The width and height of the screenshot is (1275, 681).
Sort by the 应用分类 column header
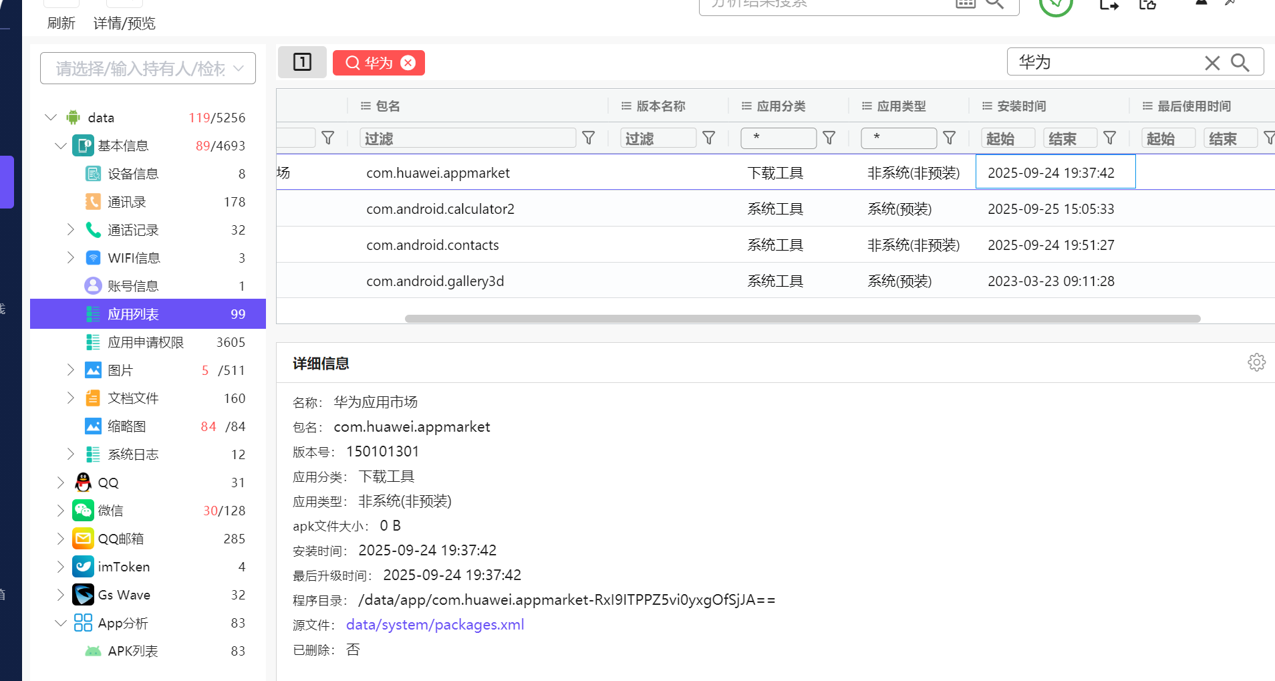(x=781, y=106)
